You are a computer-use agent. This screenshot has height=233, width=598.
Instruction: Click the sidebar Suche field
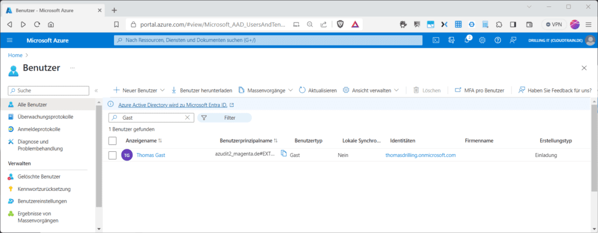(x=48, y=91)
